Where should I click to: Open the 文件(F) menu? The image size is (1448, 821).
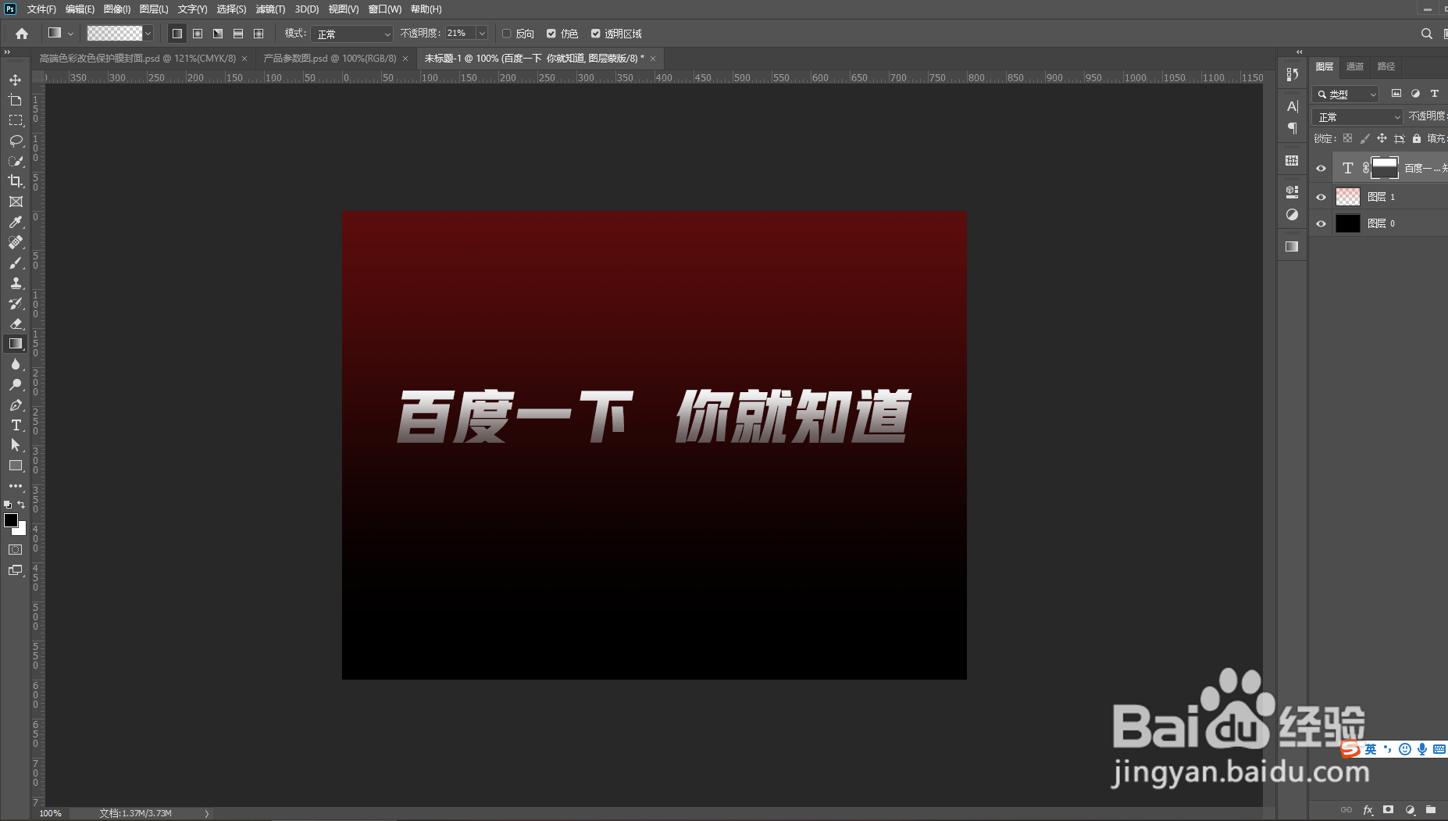[41, 9]
